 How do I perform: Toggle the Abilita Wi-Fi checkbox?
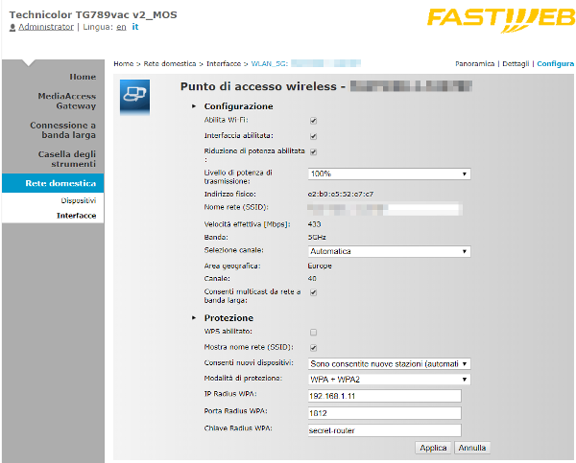click(313, 122)
